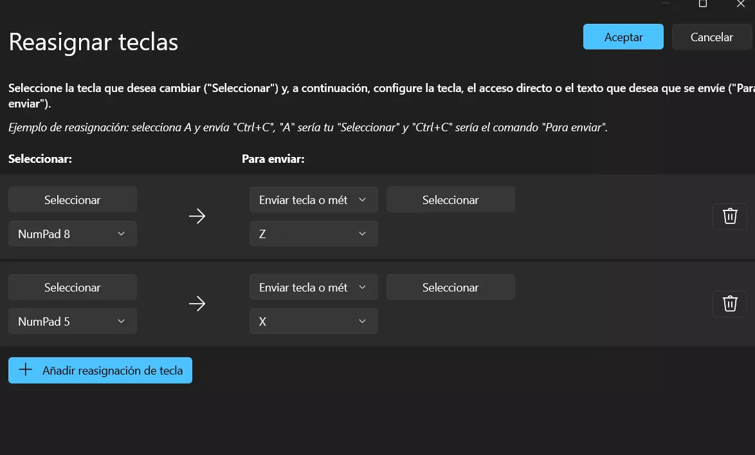
Task: Close the Reasignar teclas window
Action: click(x=740, y=4)
